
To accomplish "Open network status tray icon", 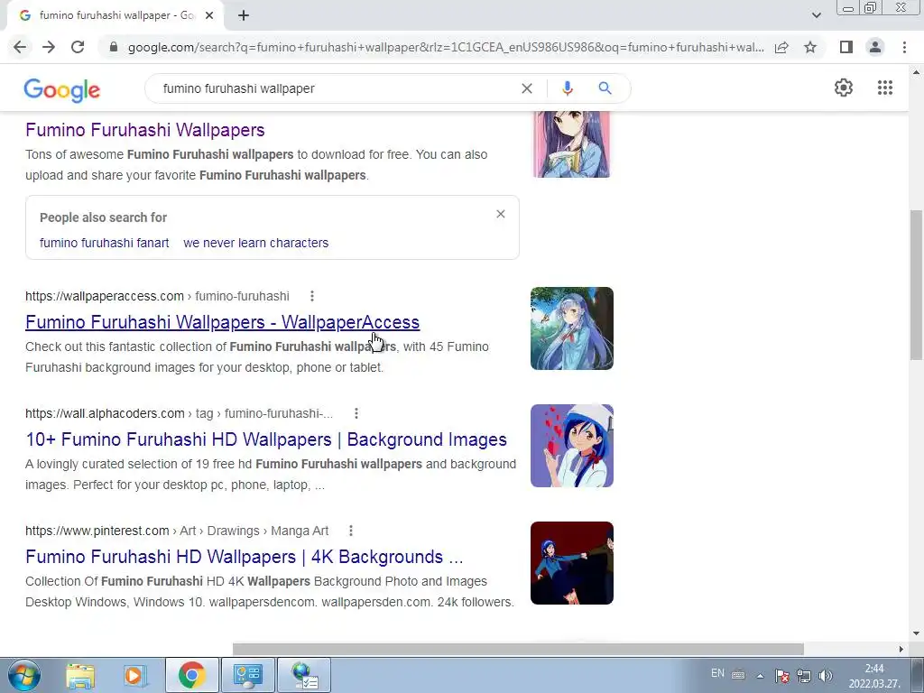I will click(804, 676).
